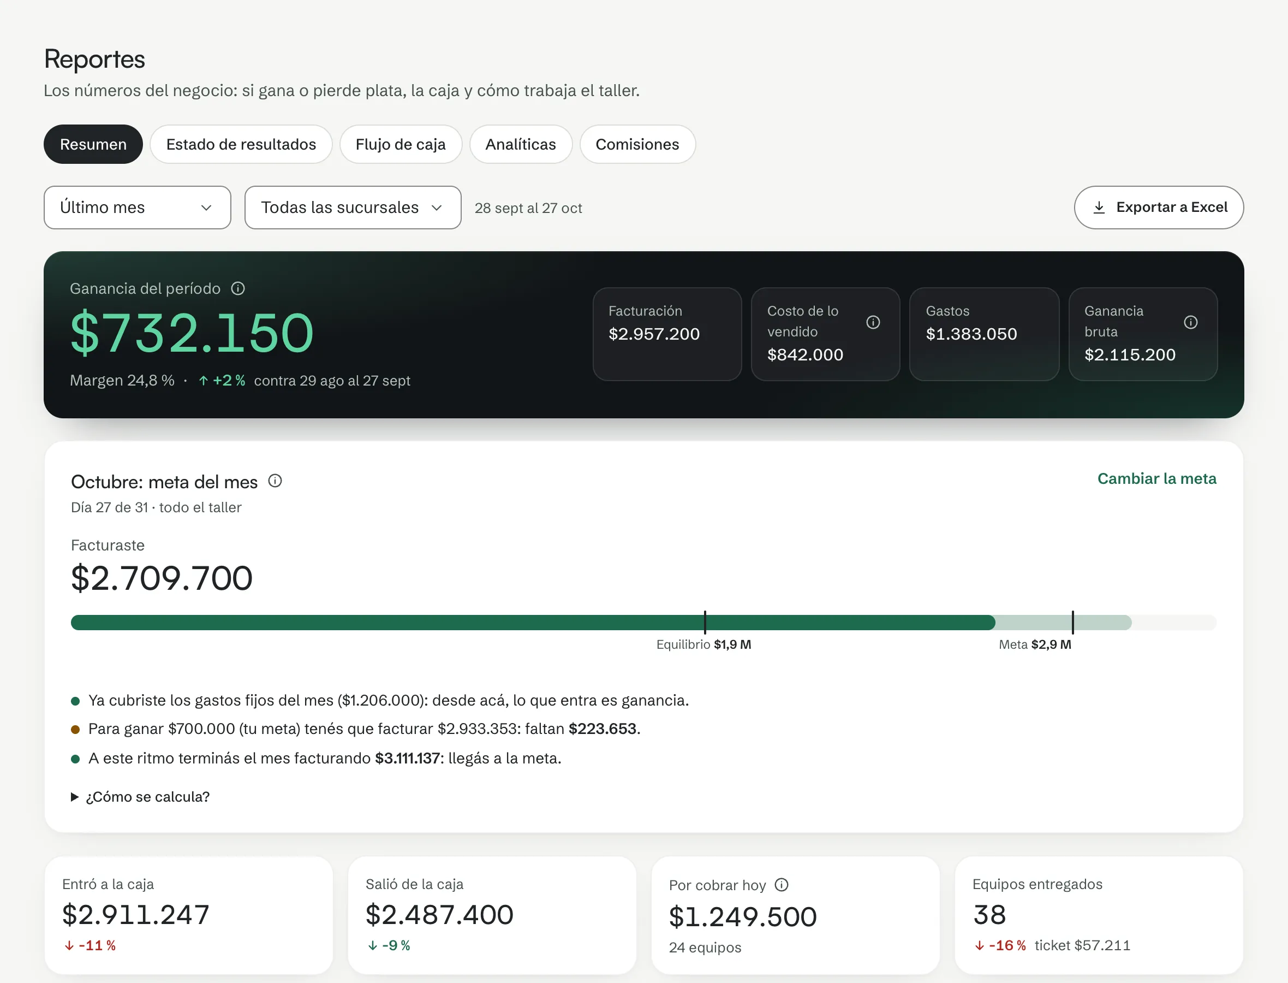Switch to Estado de resultados tab
This screenshot has width=1288, height=983.
(241, 145)
